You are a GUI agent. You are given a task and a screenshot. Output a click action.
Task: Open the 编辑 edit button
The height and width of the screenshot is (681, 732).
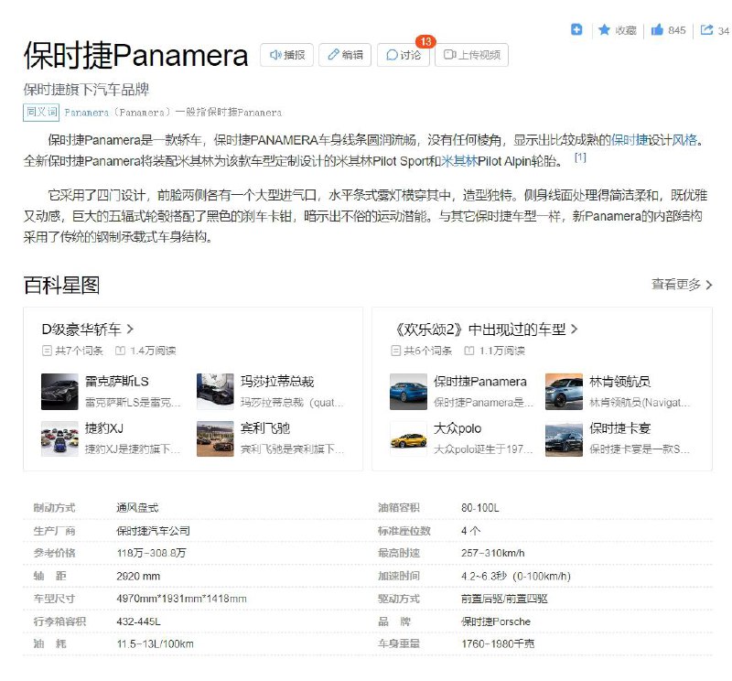pyautogui.click(x=345, y=55)
